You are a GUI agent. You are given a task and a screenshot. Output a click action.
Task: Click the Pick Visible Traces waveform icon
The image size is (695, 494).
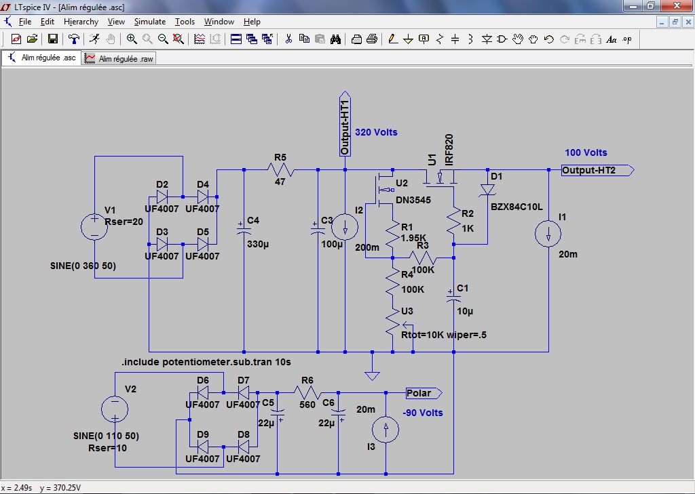[200, 39]
